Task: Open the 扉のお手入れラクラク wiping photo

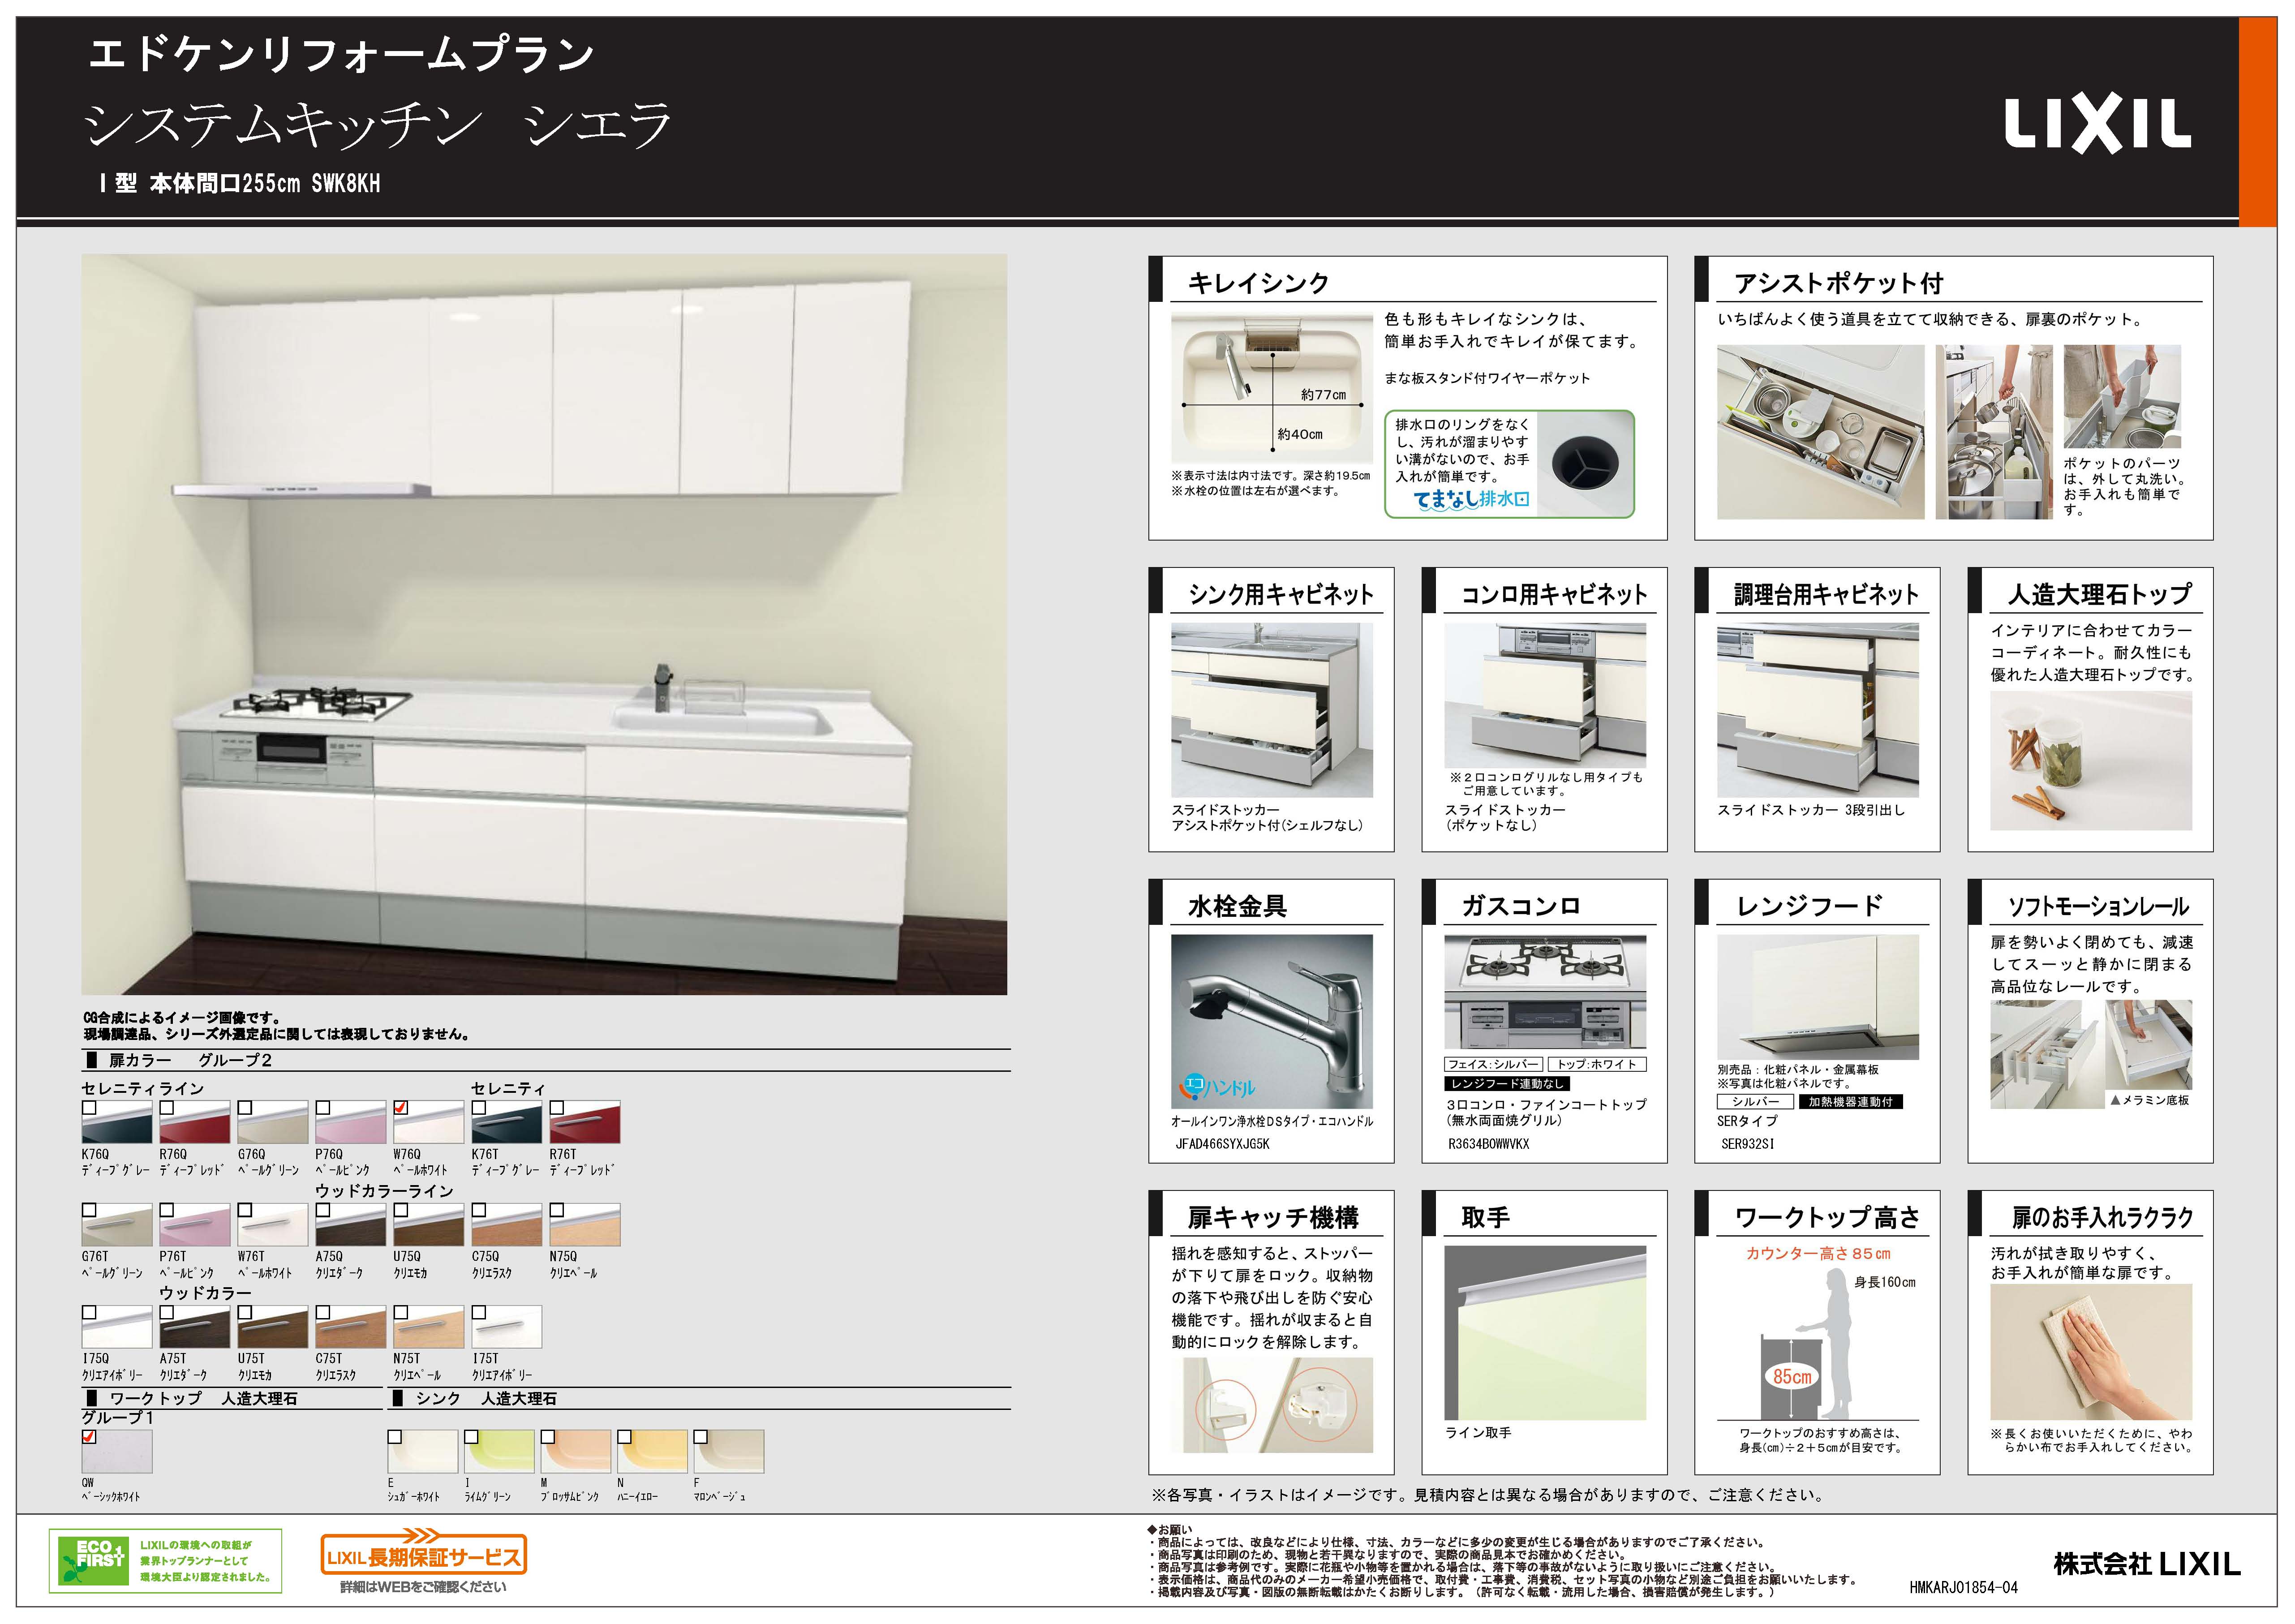Action: (2091, 1352)
